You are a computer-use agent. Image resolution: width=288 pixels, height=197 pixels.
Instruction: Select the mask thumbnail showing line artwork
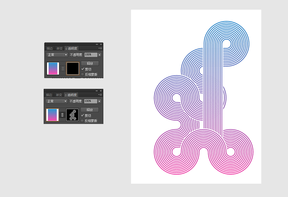click(72, 115)
